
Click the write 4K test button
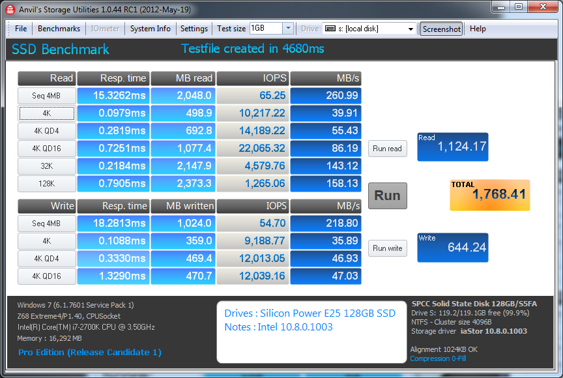click(47, 241)
